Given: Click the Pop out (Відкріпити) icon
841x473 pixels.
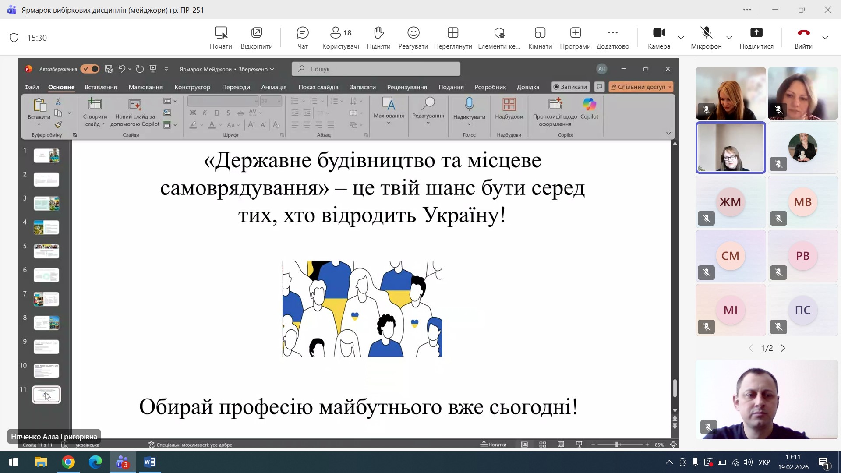Looking at the screenshot, I should coord(256,38).
